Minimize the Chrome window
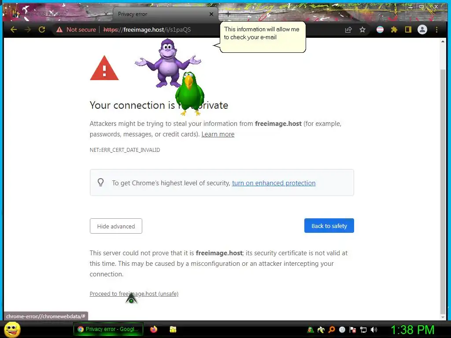 [x=410, y=7]
